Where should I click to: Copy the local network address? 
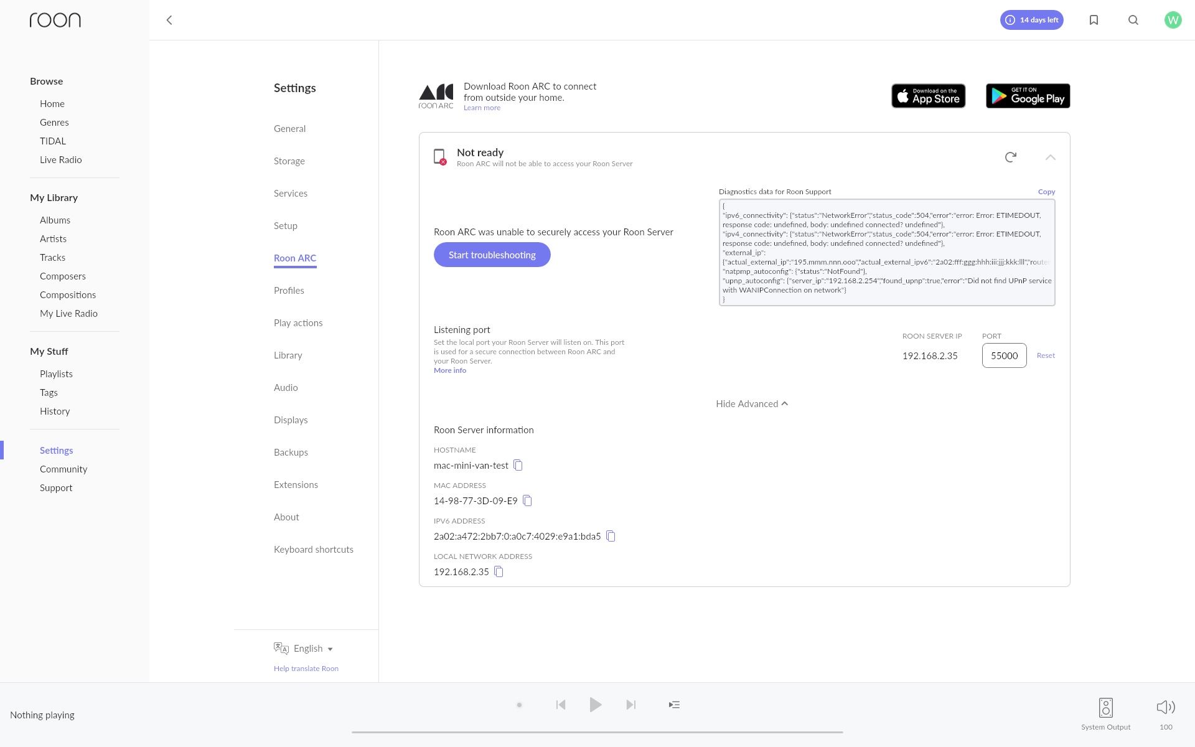[x=499, y=571]
